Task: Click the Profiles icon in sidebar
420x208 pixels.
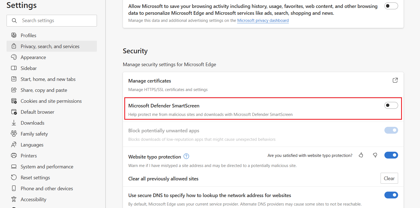Action: tap(14, 35)
